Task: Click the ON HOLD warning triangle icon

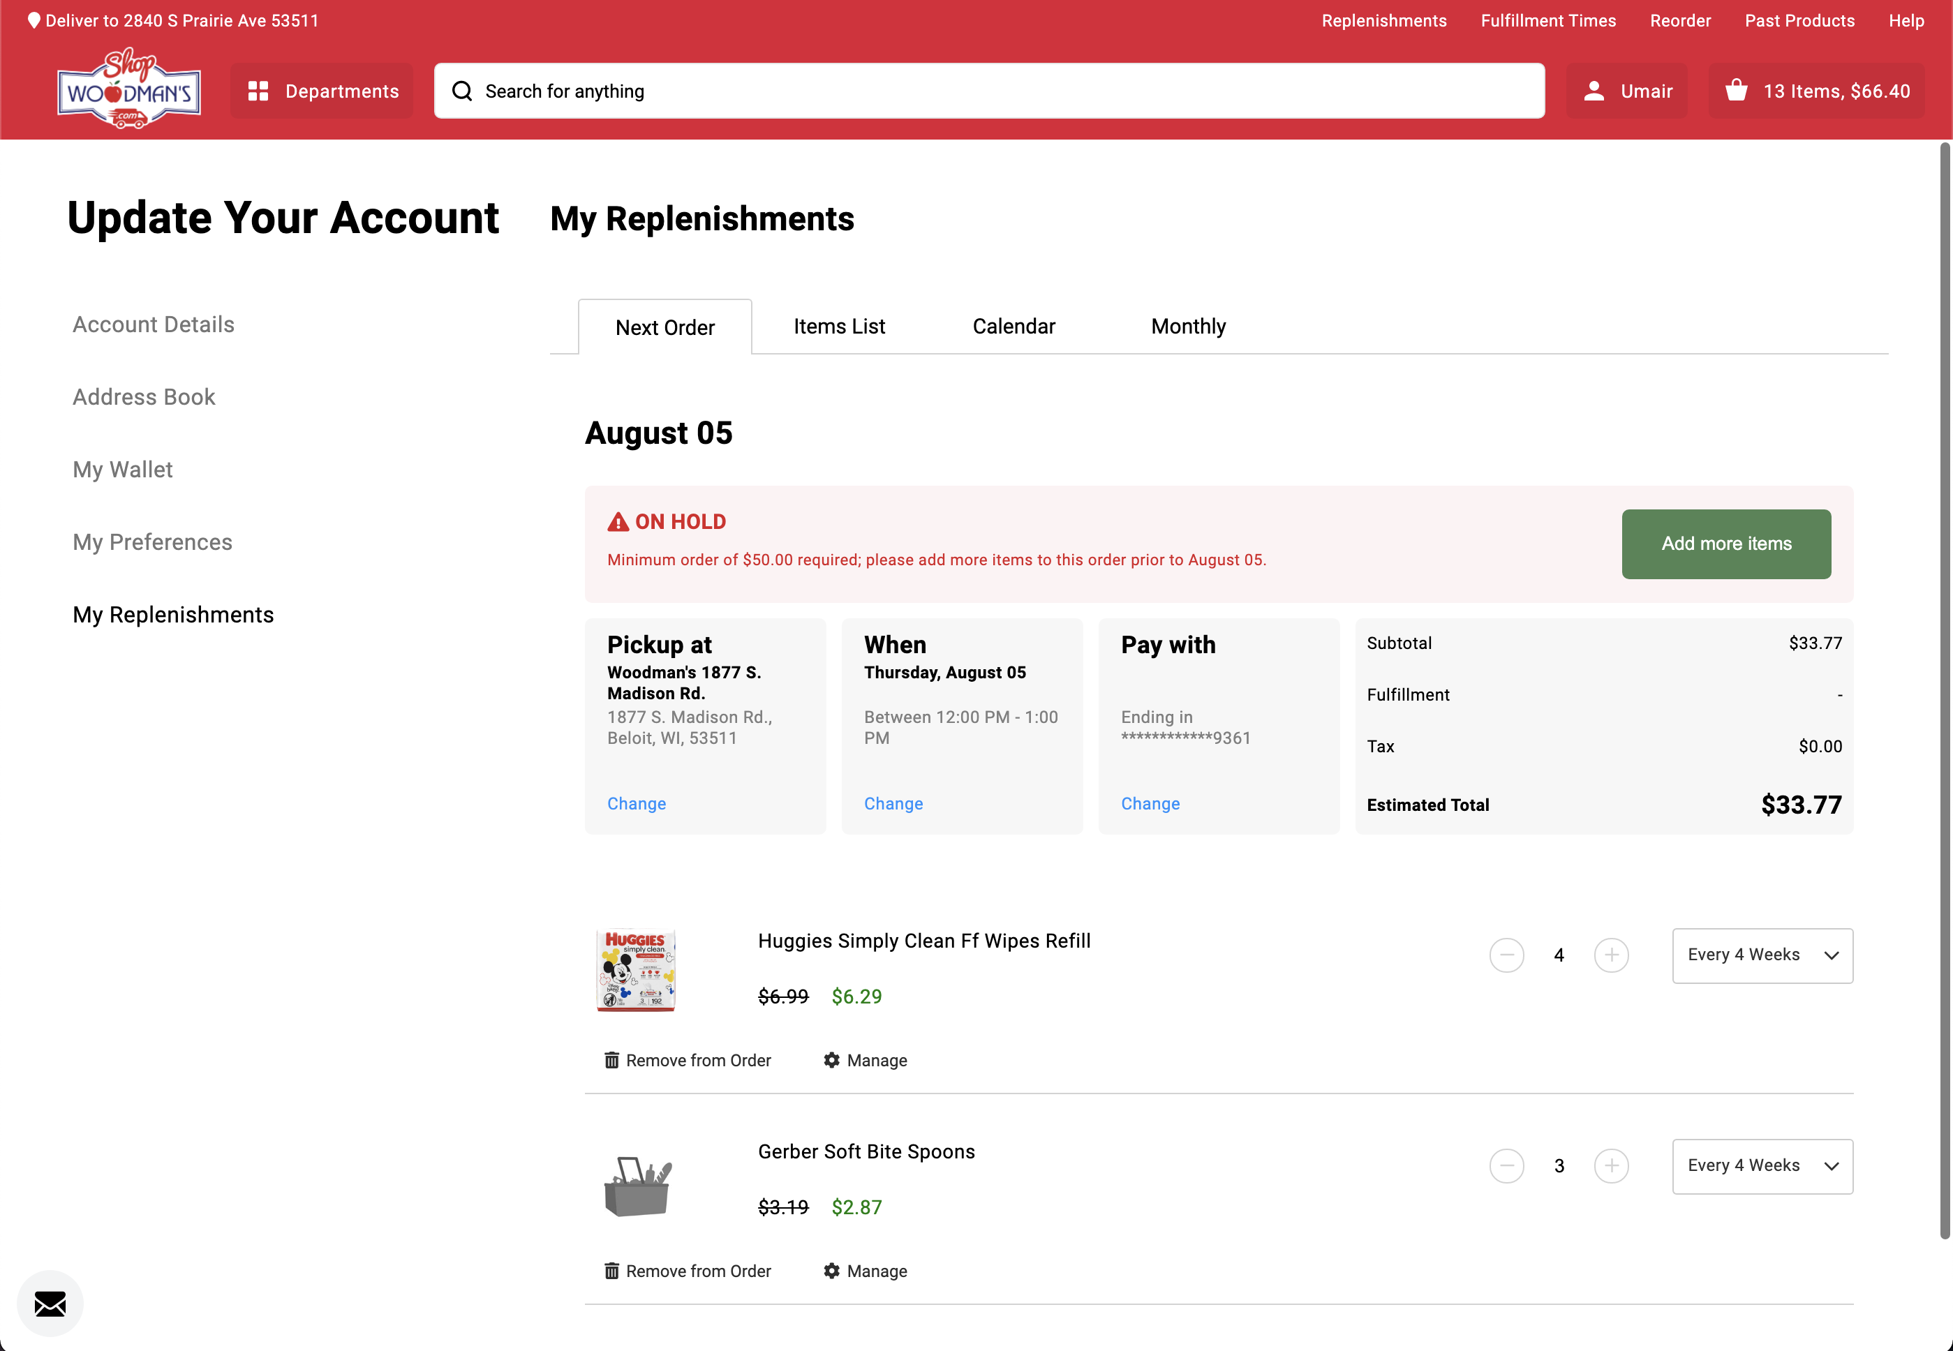Action: (x=618, y=521)
